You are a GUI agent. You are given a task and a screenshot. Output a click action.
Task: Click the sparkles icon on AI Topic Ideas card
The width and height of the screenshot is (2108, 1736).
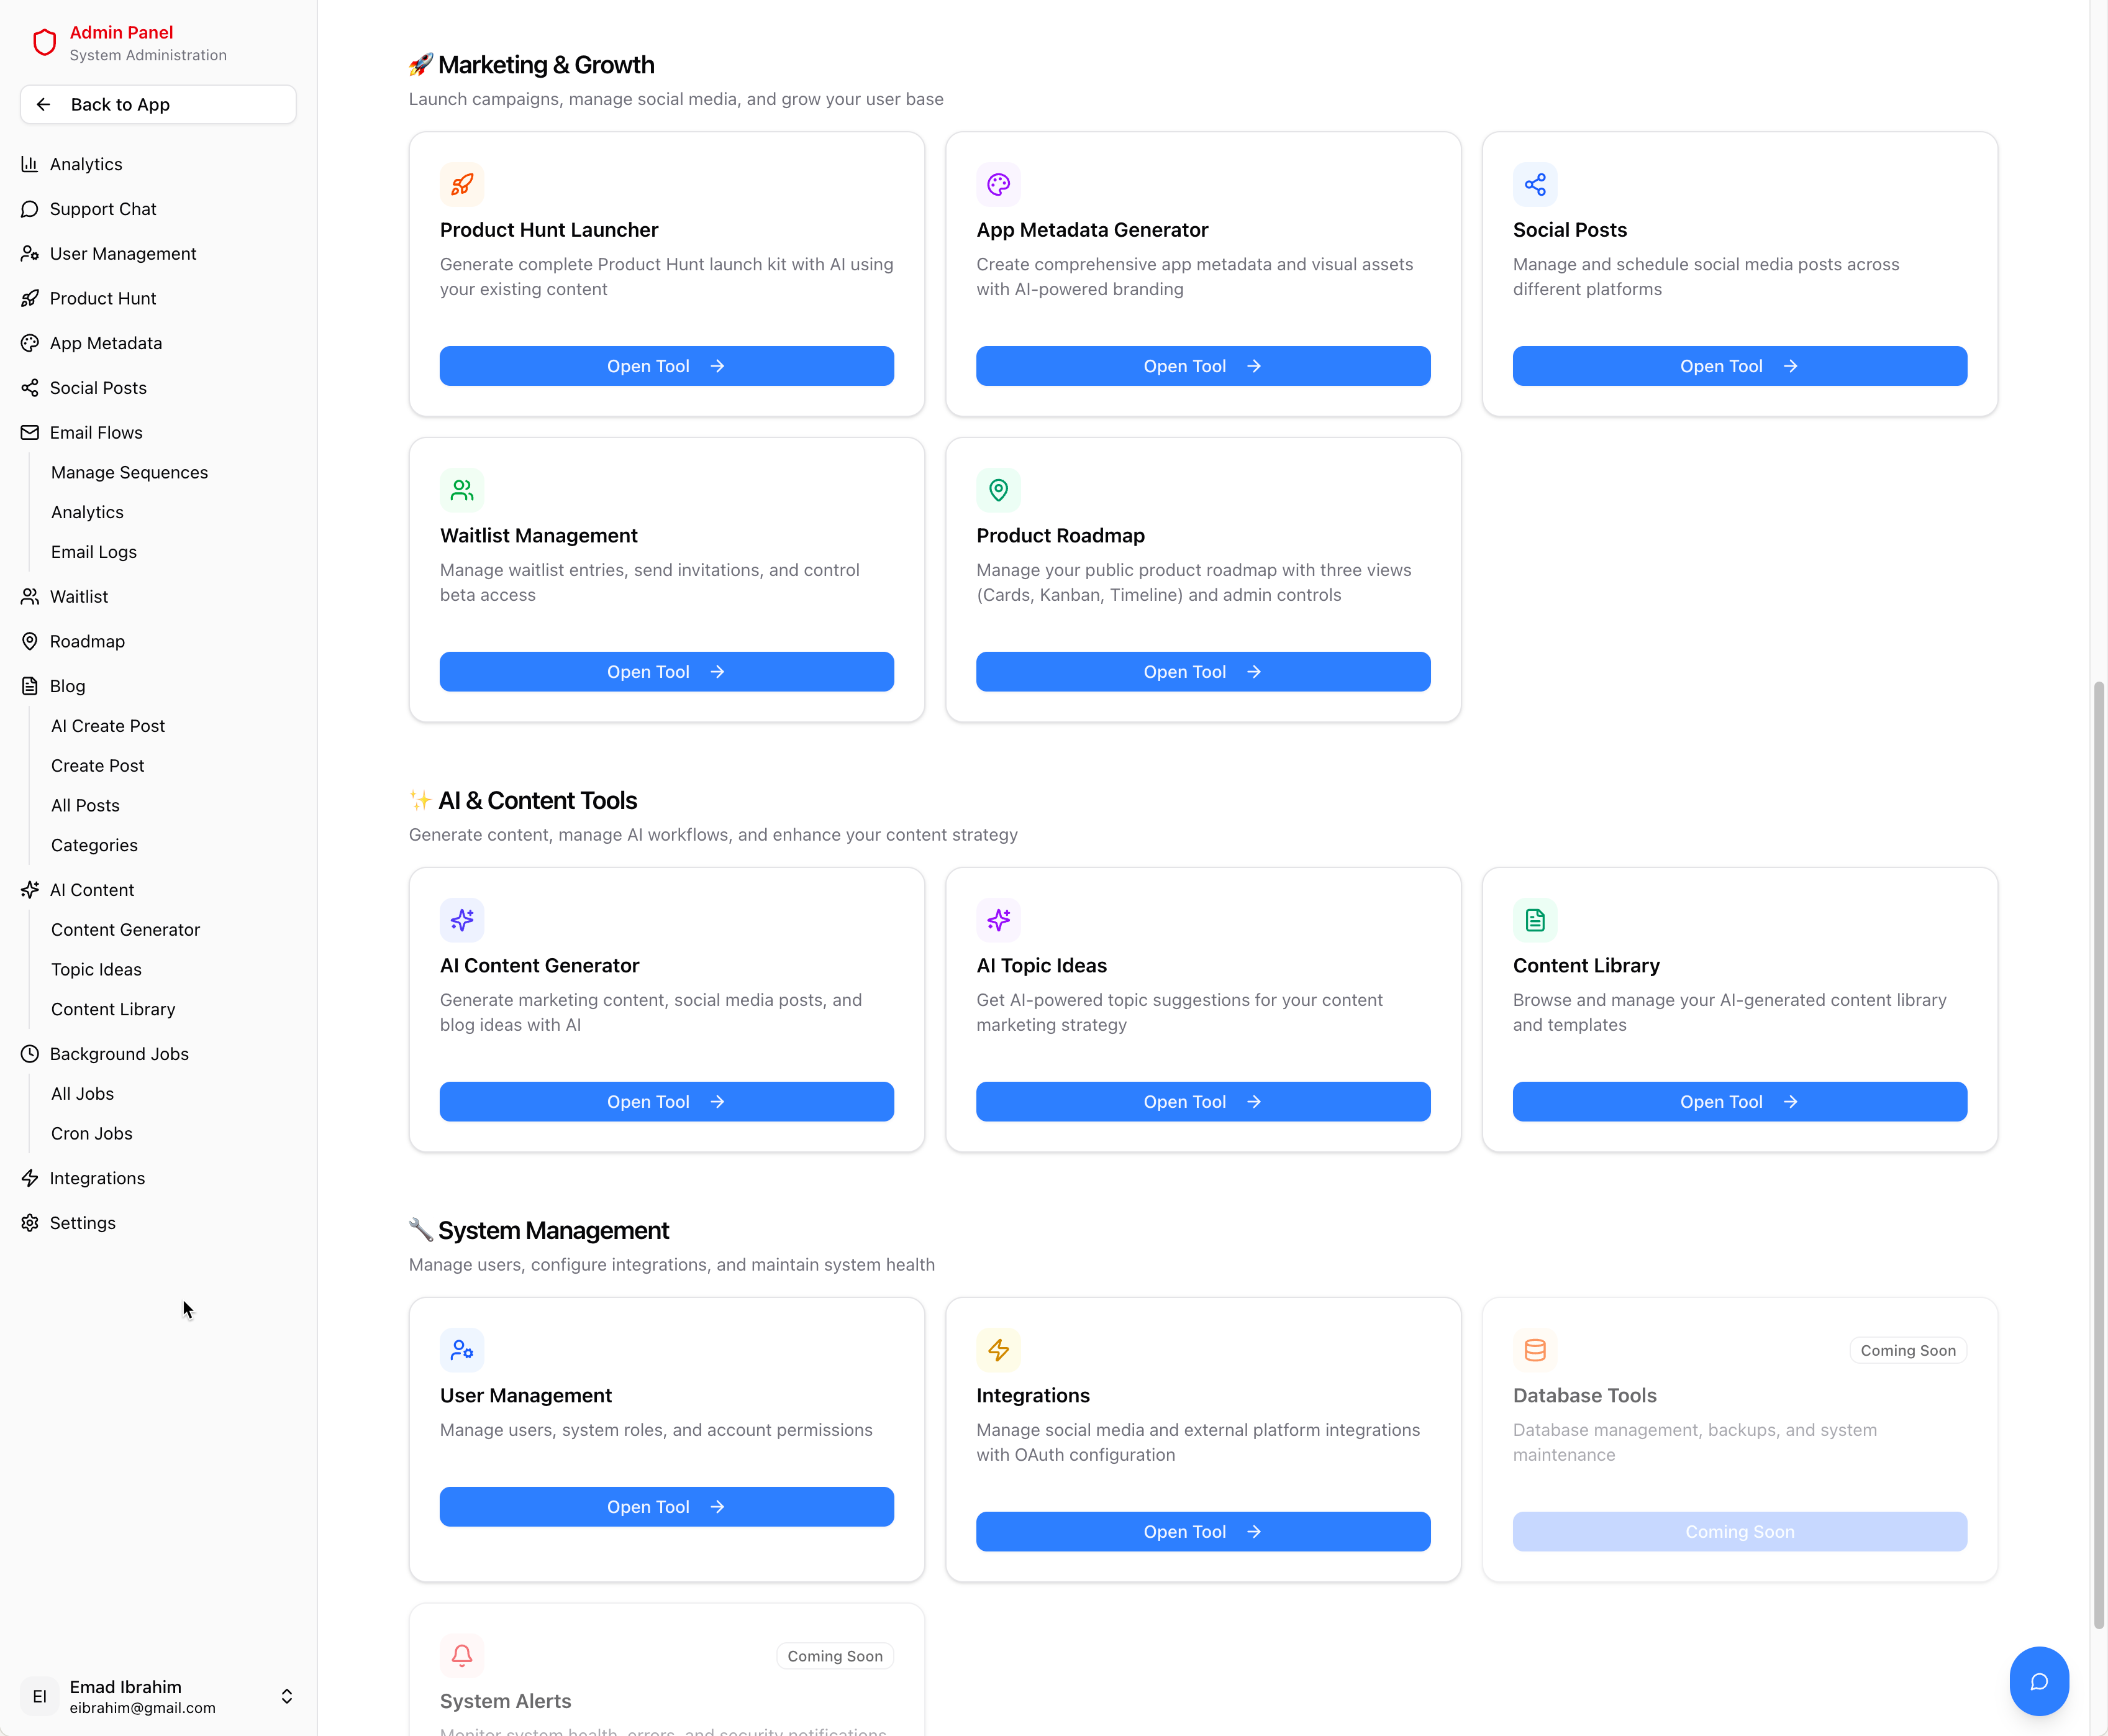[x=999, y=919]
